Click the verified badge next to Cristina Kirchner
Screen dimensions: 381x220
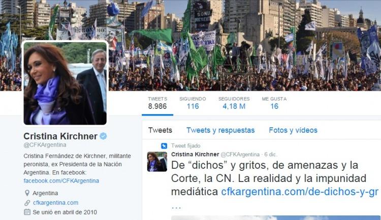coord(103,136)
